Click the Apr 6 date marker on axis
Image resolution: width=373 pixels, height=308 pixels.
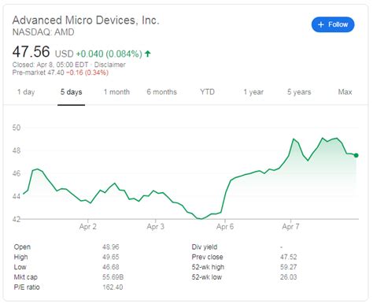(x=225, y=226)
